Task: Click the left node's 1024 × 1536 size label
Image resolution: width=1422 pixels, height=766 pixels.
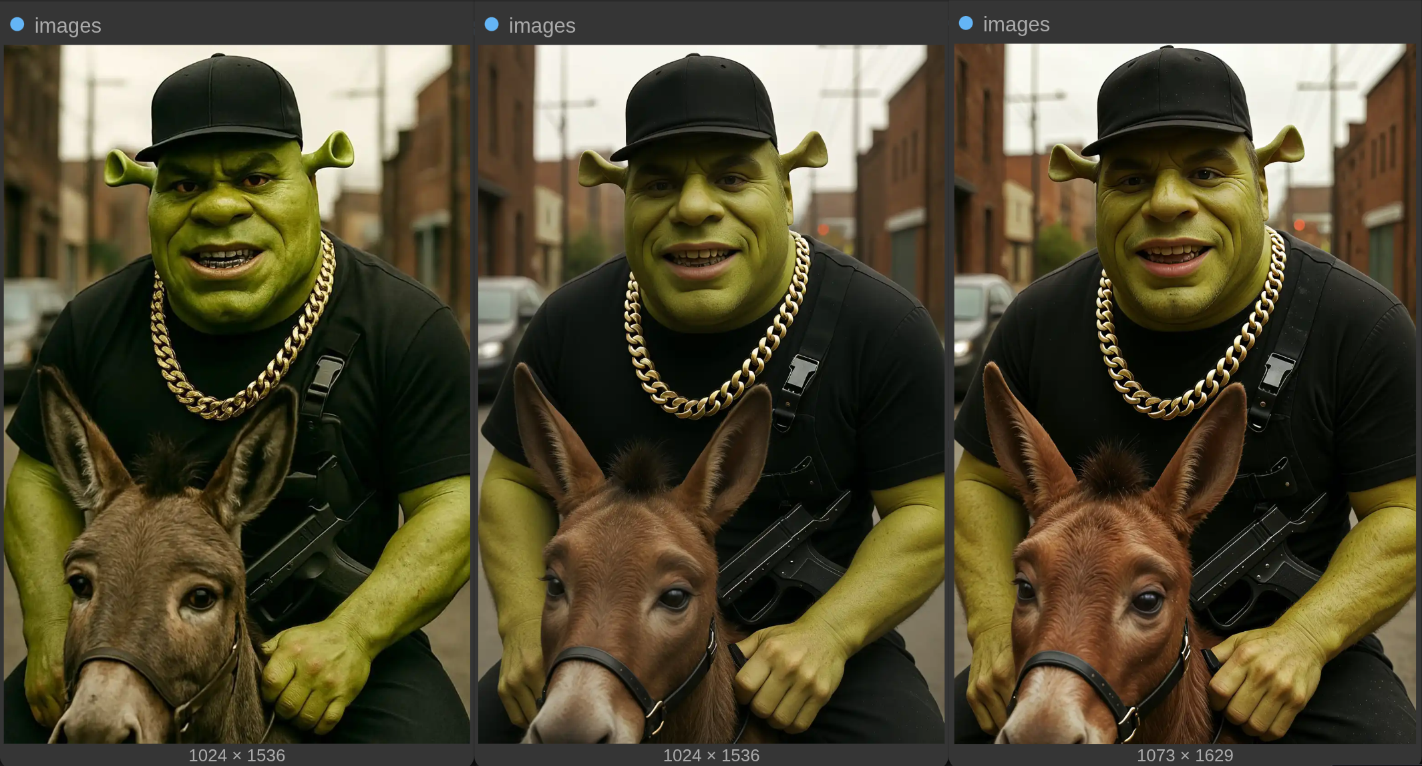Action: tap(236, 755)
